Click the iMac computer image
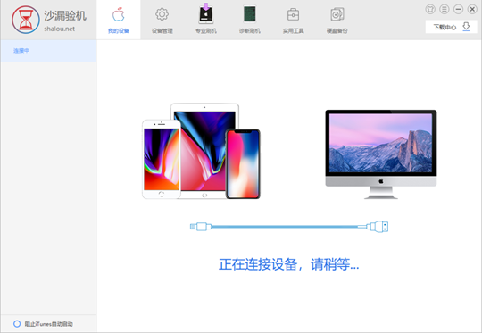 click(381, 154)
